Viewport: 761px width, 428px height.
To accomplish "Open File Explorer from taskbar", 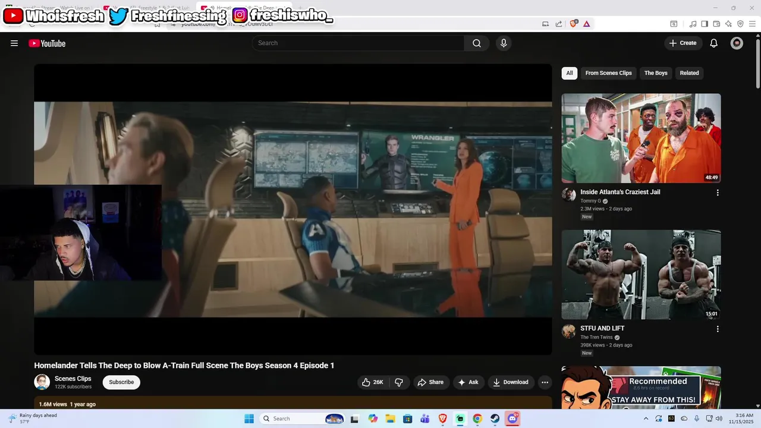I will click(390, 418).
